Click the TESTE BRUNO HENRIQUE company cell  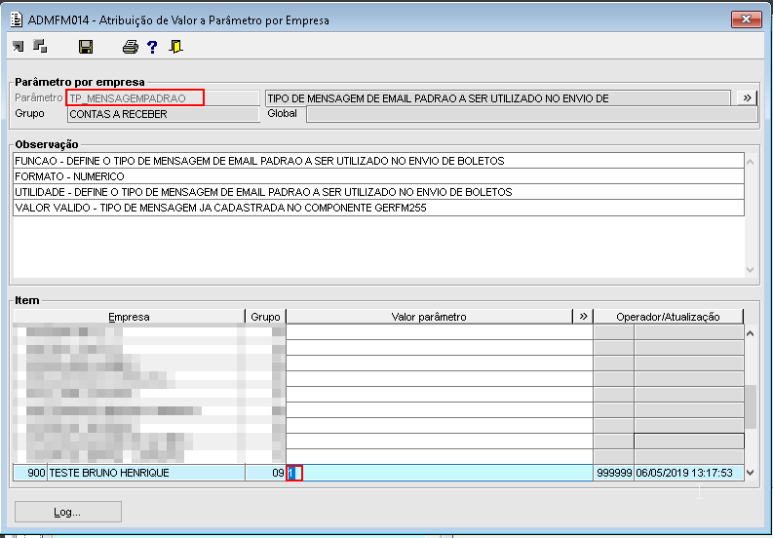(x=146, y=473)
